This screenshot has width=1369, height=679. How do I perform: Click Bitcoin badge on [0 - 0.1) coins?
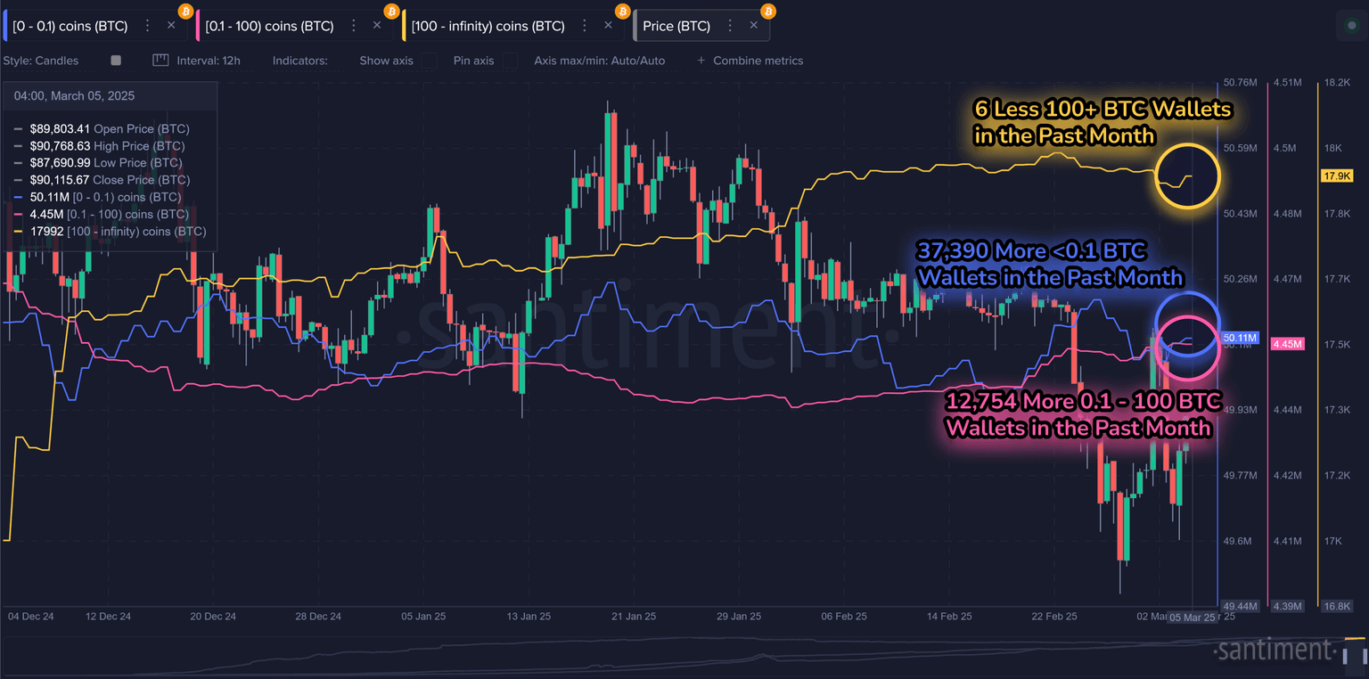185,12
